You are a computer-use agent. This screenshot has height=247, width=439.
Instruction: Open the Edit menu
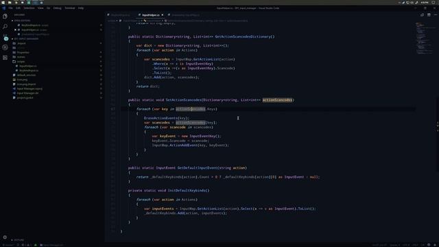pyautogui.click(x=19, y=8)
